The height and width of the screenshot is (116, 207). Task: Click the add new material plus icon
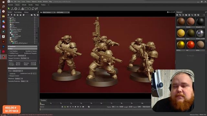click(x=177, y=15)
